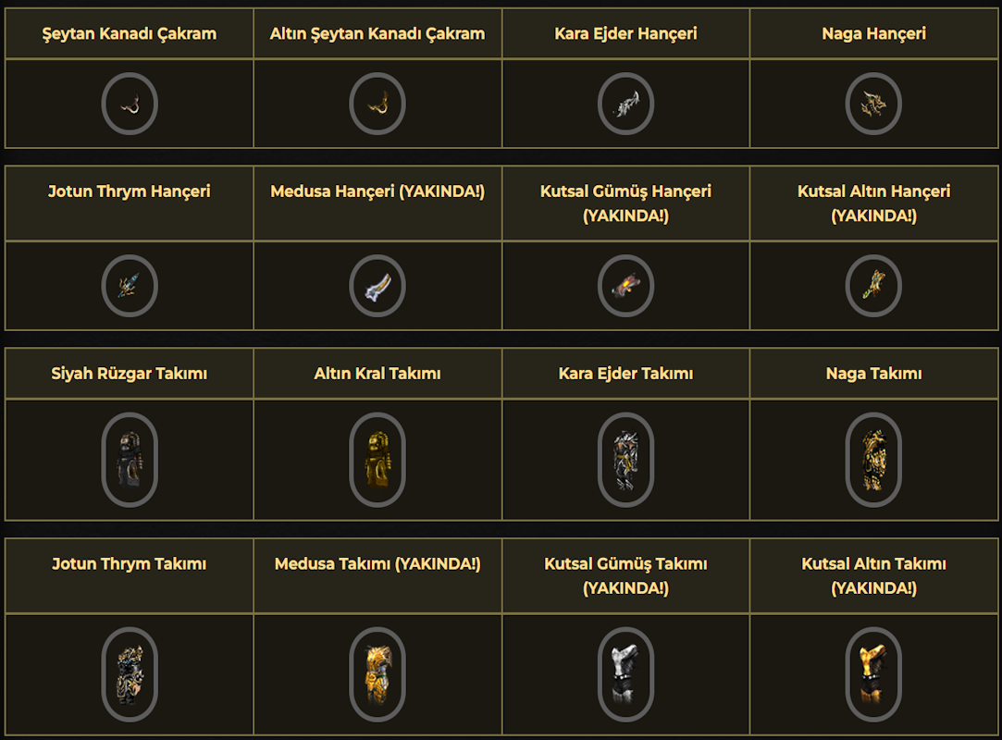Select the Kutsal Altın Hançeri icon
Screen dimensions: 1002x740
[x=873, y=286]
